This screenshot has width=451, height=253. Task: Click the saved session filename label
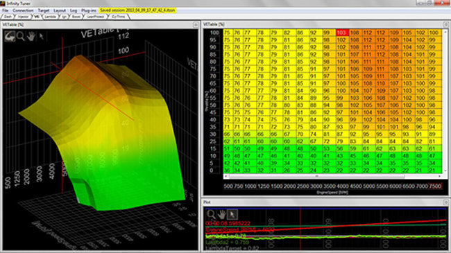(x=137, y=10)
